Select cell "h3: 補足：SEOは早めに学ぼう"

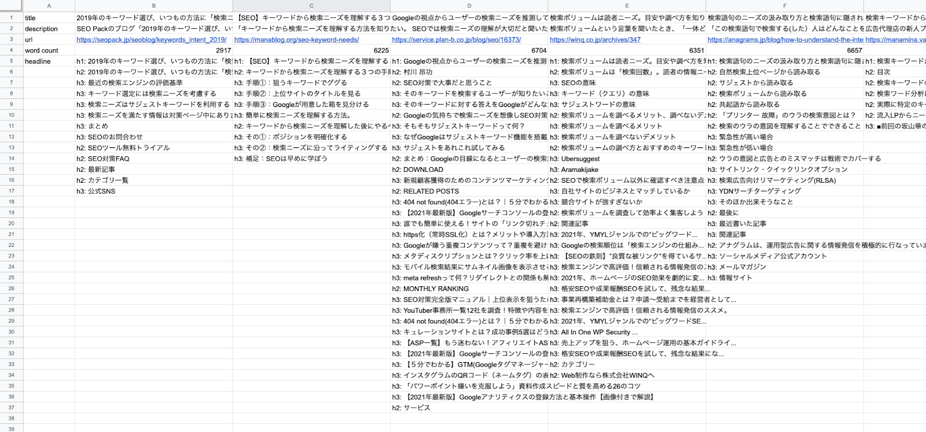(x=311, y=158)
